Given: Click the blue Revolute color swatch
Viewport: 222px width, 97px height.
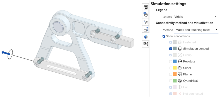Looking at the screenshot, I should tap(175, 61).
